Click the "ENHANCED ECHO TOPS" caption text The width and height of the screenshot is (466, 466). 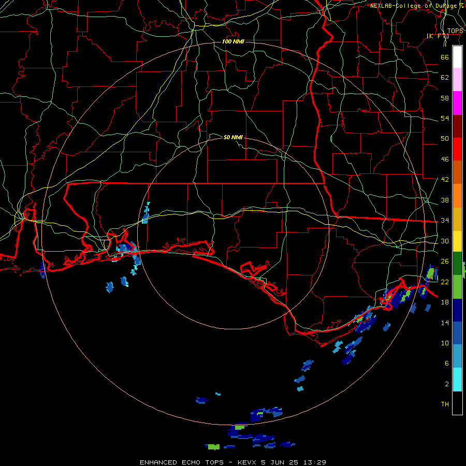click(182, 462)
